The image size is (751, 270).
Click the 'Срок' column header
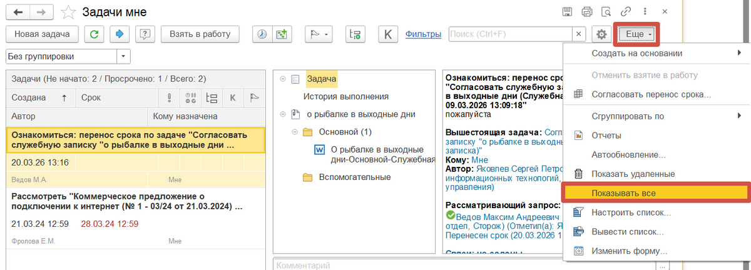point(118,97)
